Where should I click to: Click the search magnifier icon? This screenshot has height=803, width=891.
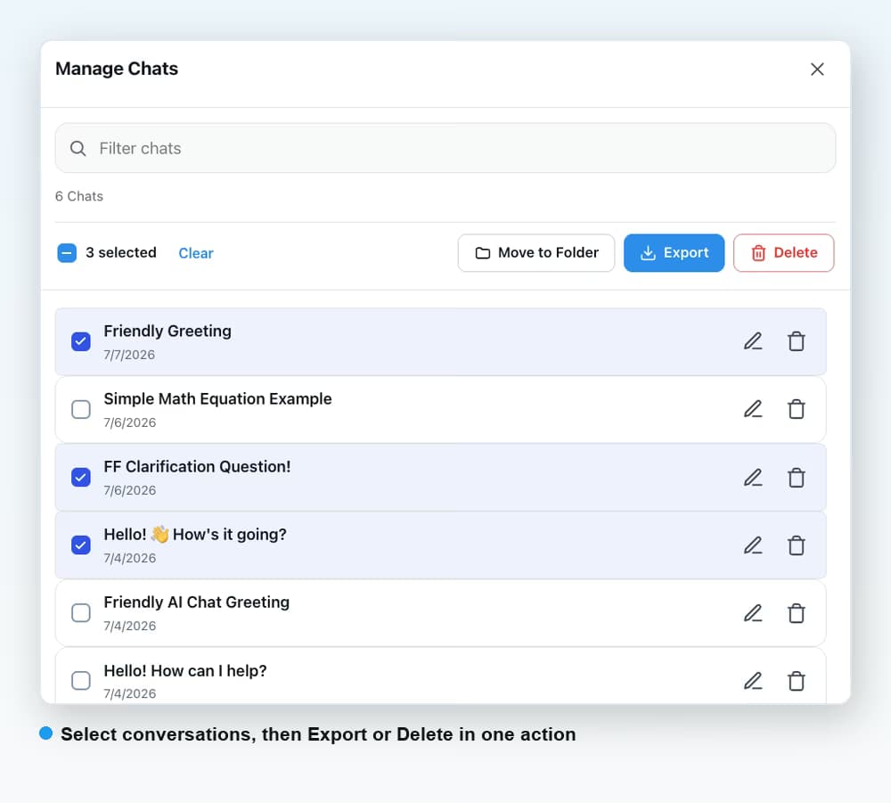[x=78, y=148]
